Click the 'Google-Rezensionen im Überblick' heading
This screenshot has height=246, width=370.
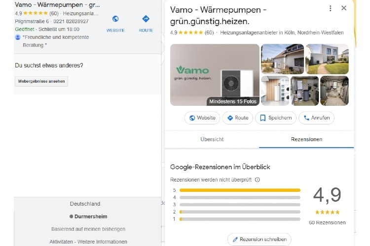point(220,167)
